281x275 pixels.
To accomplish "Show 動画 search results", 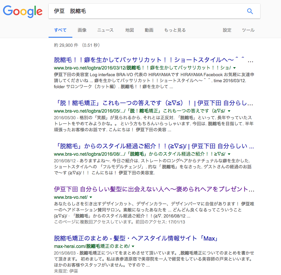I will (149, 30).
